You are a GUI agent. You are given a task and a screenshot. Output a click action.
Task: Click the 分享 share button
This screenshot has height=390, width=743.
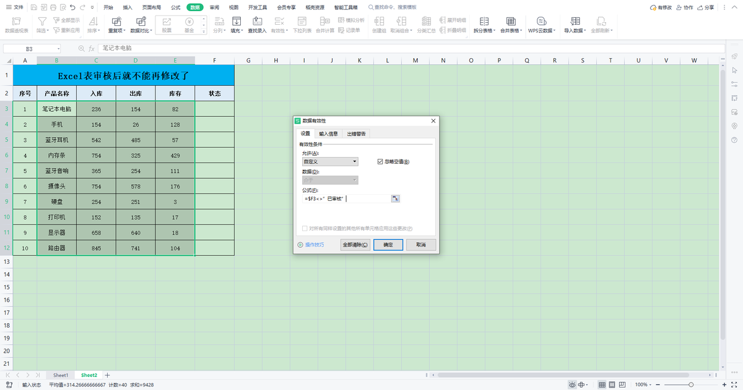coord(706,7)
